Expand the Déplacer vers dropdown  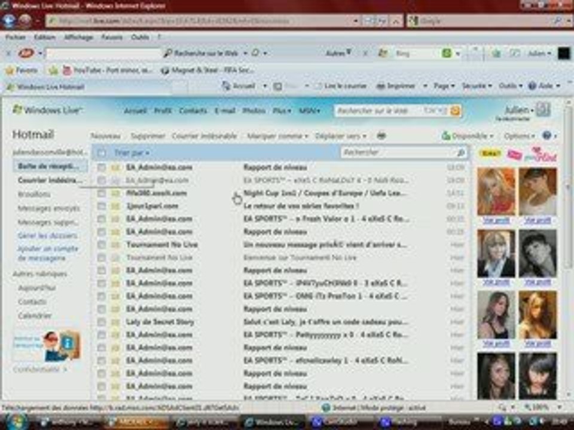click(x=340, y=136)
